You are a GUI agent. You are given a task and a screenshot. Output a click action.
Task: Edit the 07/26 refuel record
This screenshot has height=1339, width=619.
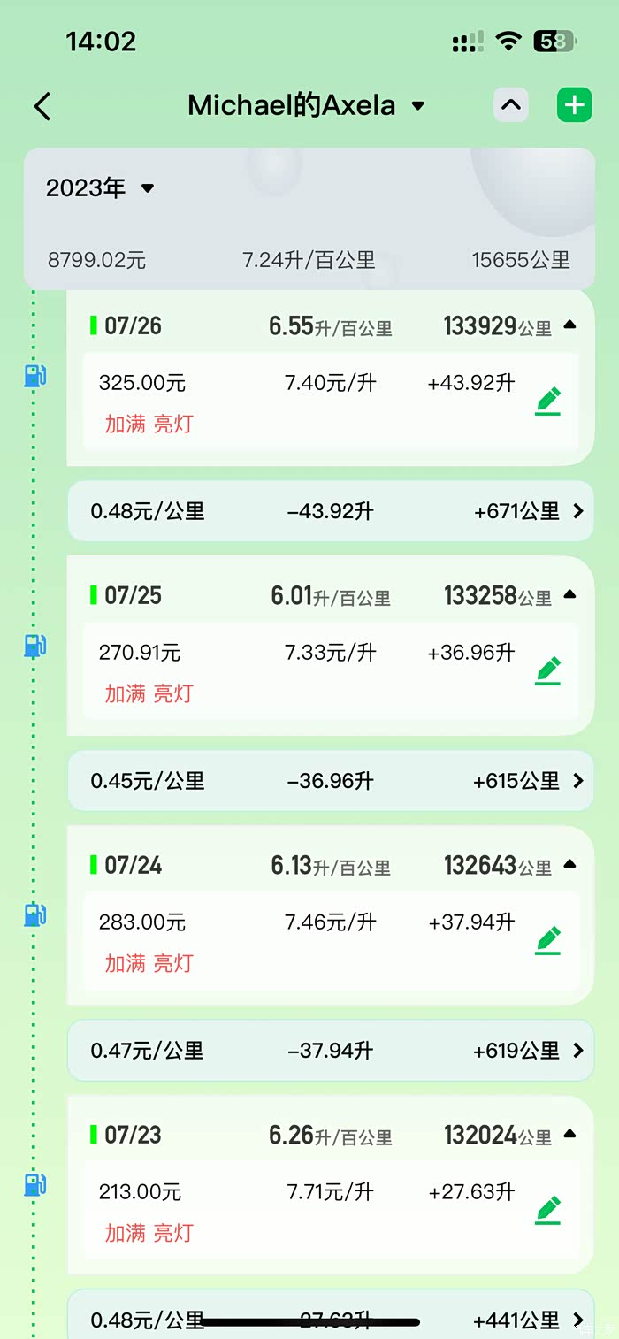(548, 401)
